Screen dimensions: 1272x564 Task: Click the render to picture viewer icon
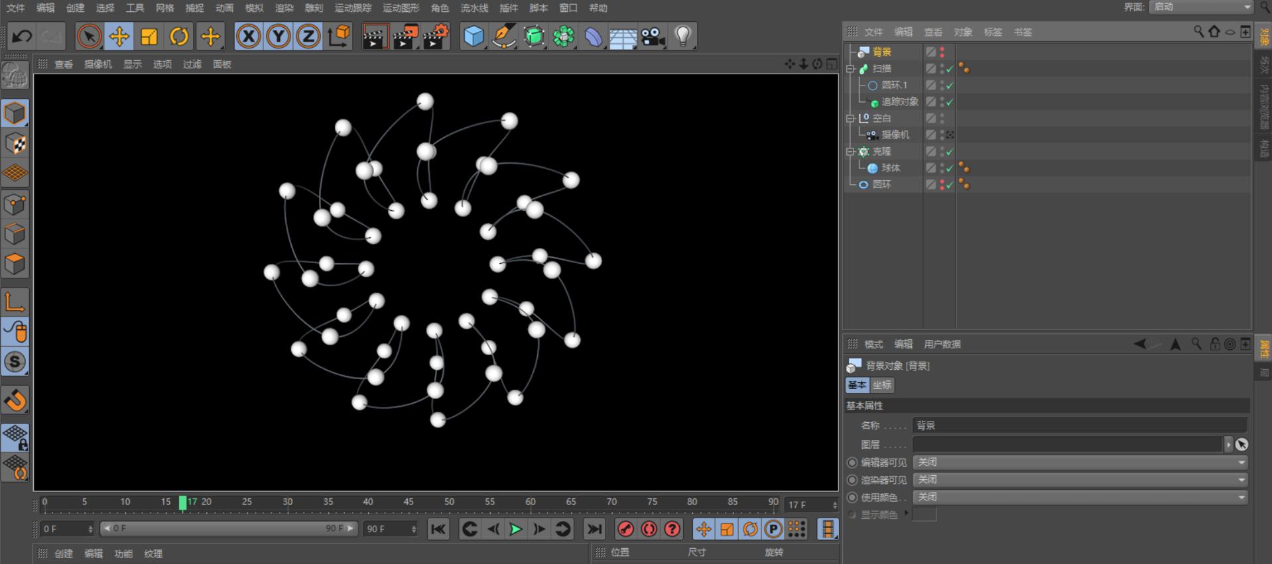(x=405, y=36)
